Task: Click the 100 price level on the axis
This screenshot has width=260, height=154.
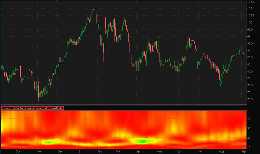Action: coord(250,22)
